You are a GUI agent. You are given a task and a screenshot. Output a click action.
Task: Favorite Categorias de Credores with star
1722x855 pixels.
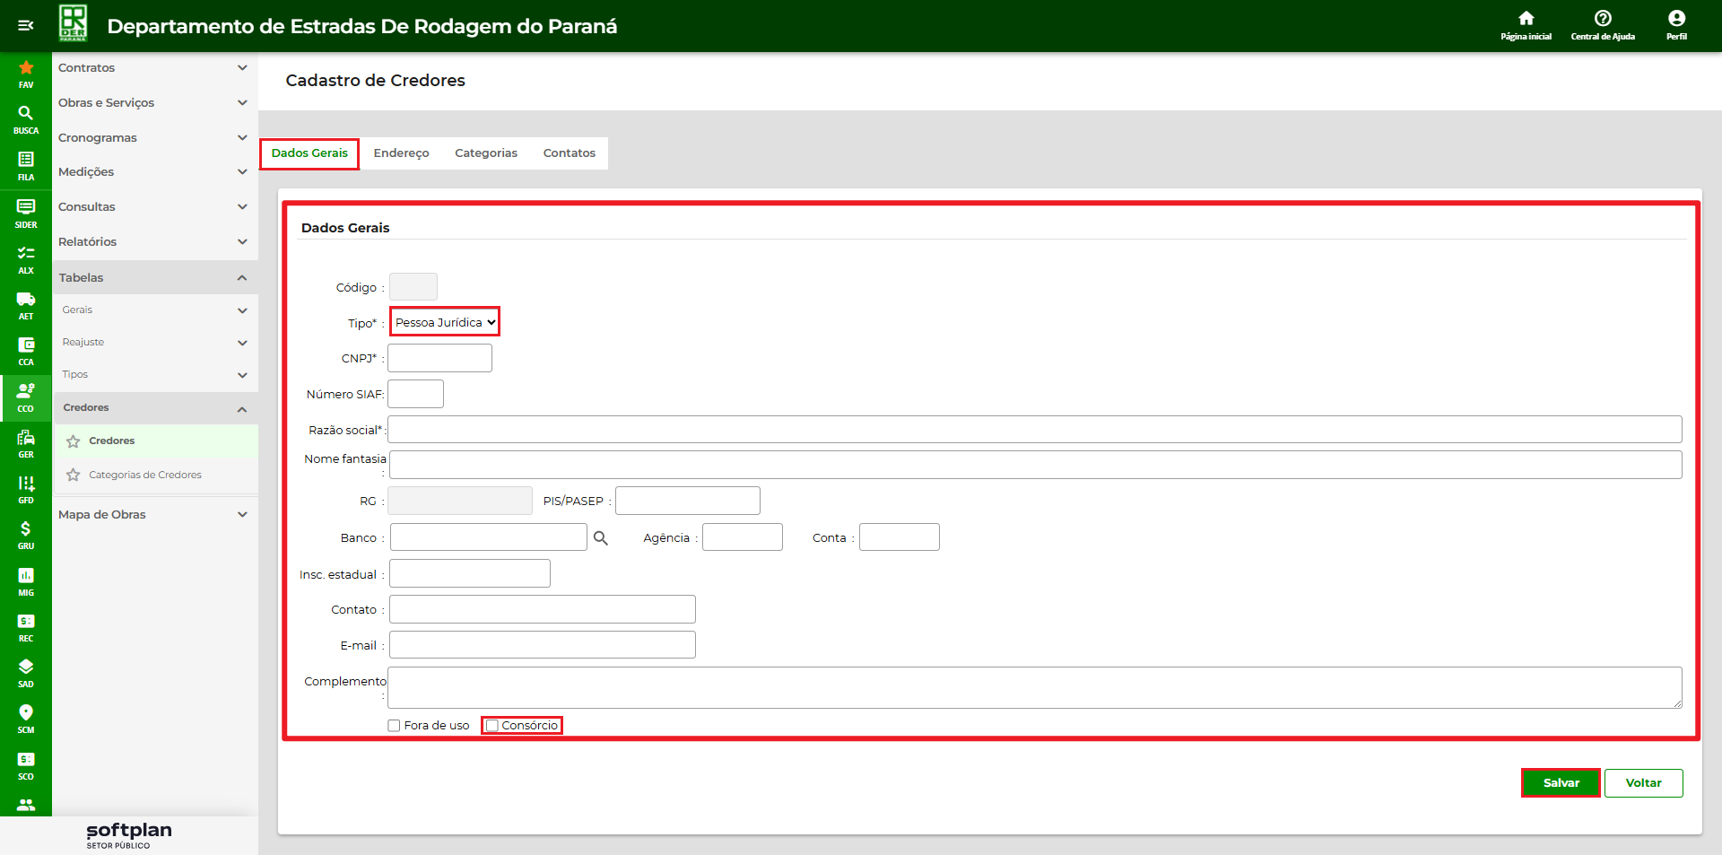point(74,475)
